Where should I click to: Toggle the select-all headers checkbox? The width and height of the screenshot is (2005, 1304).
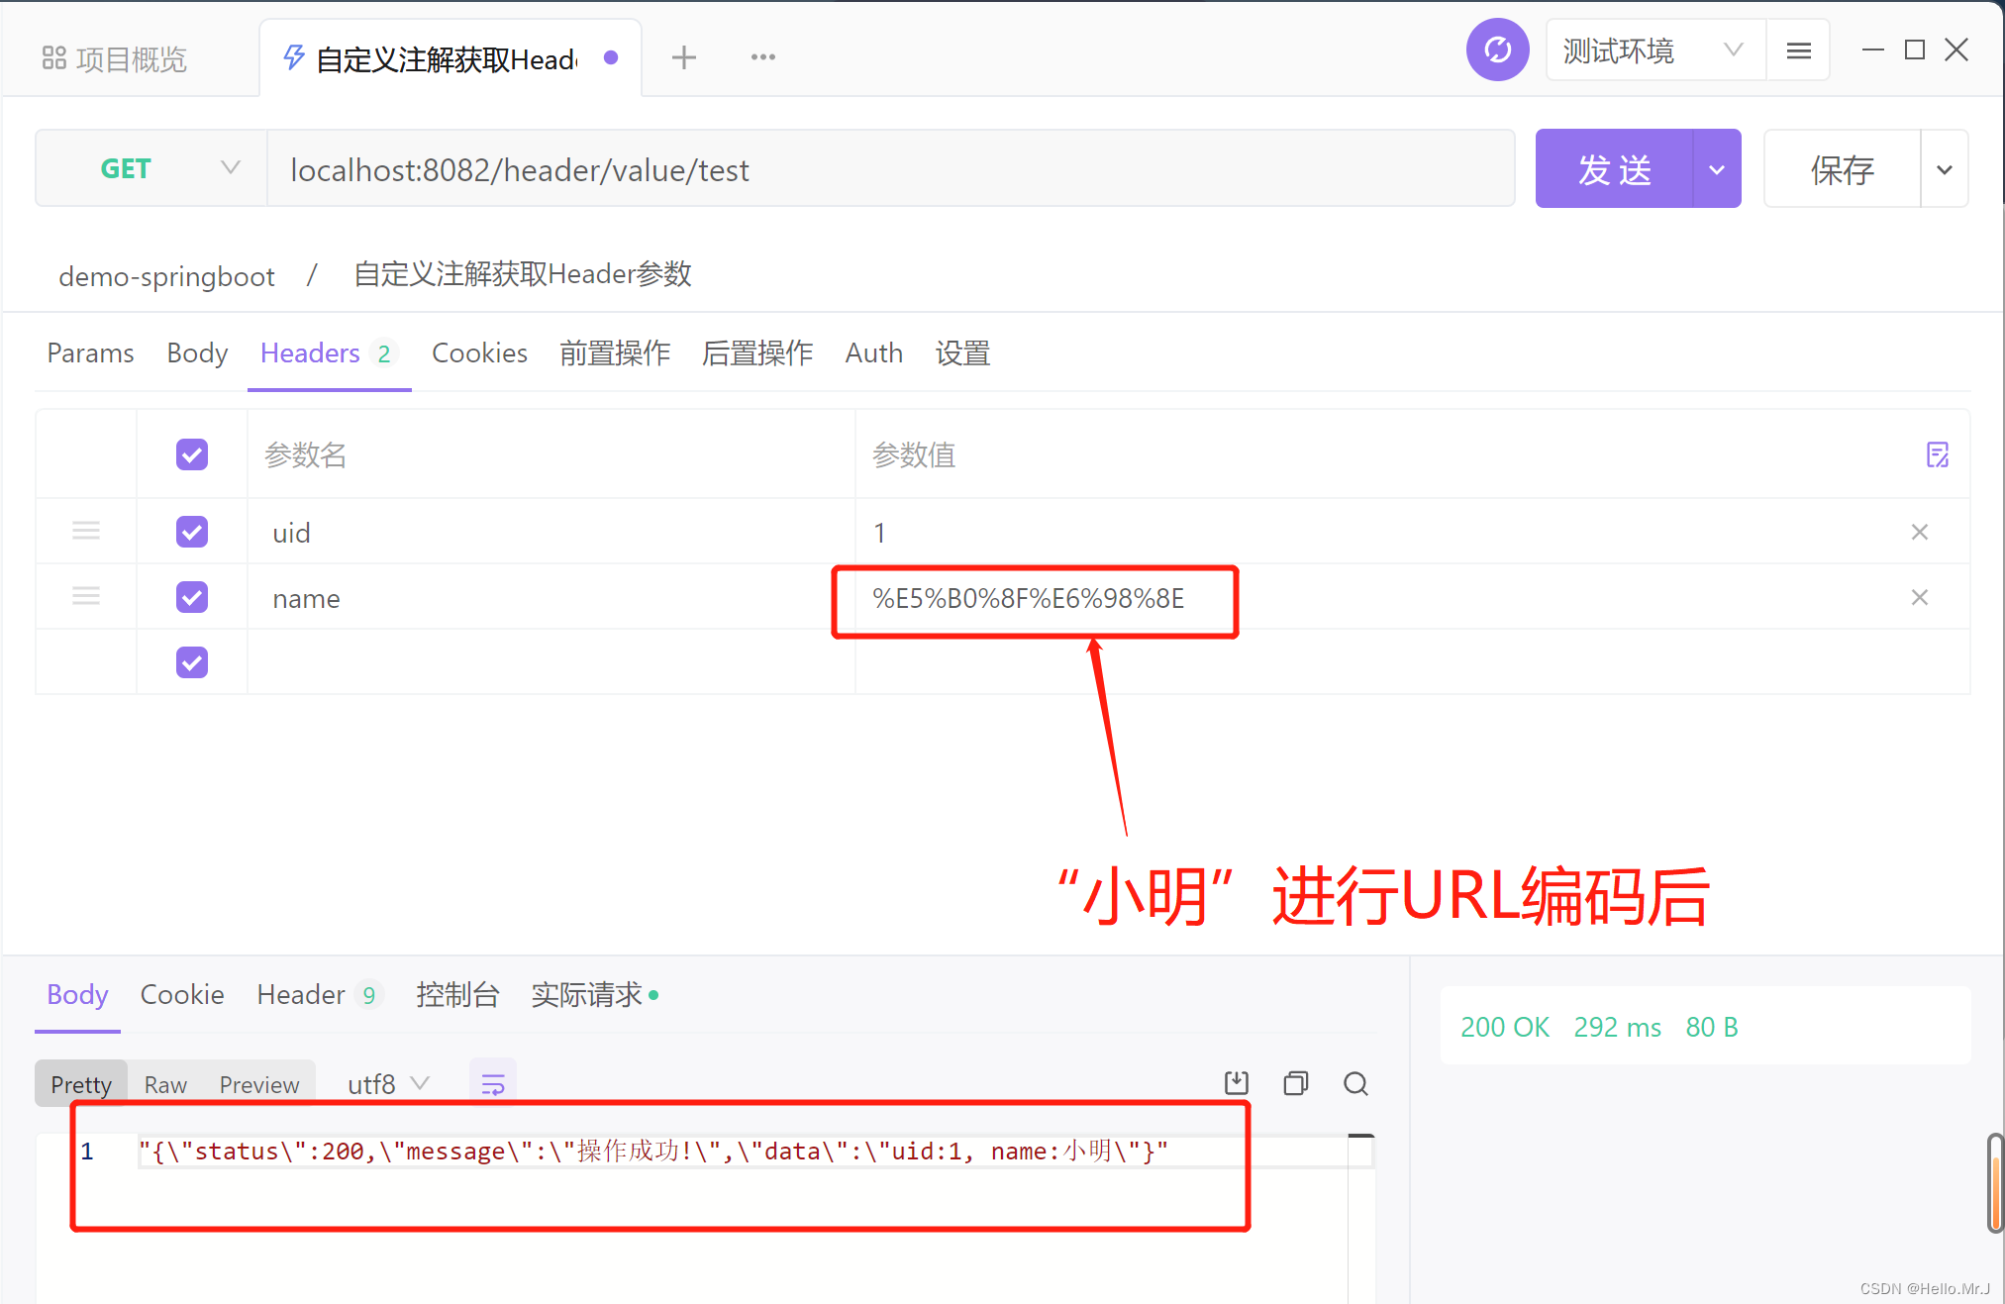(x=192, y=454)
